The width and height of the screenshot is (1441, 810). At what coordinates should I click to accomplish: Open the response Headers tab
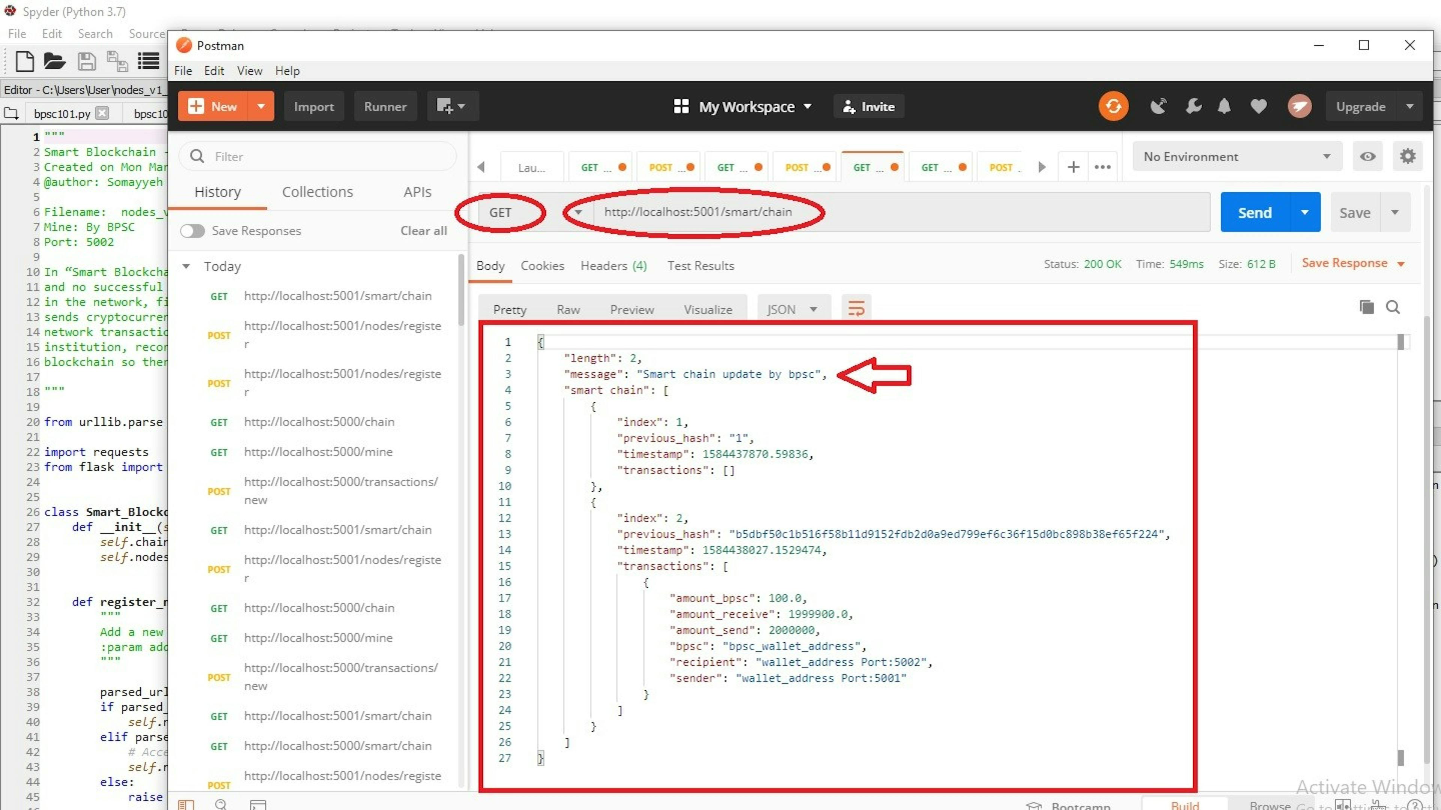(x=613, y=266)
